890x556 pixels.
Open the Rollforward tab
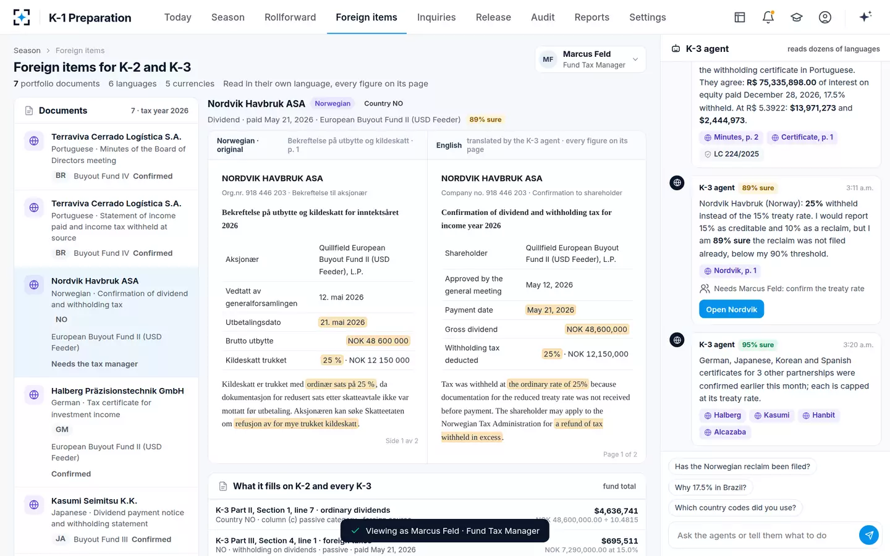pos(290,17)
